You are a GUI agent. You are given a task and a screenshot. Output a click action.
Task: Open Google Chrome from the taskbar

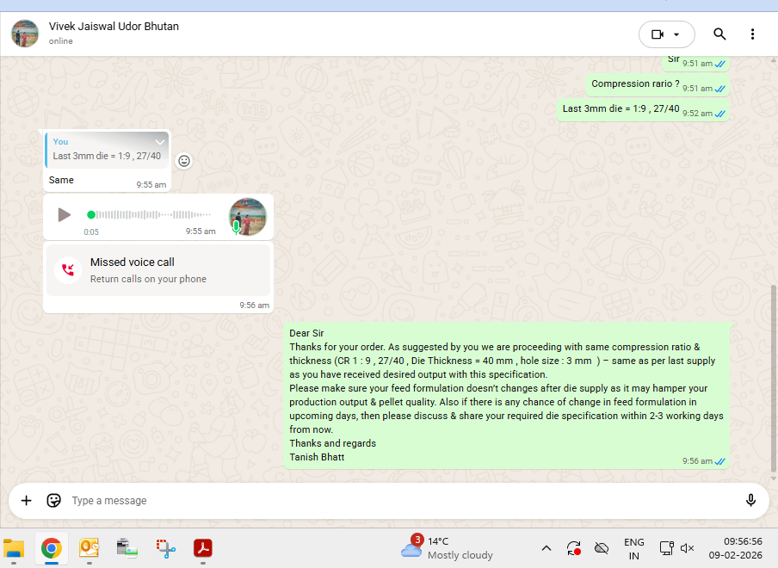coord(52,548)
